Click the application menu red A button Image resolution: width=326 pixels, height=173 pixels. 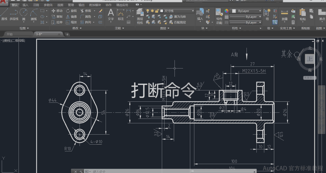(3, 2)
